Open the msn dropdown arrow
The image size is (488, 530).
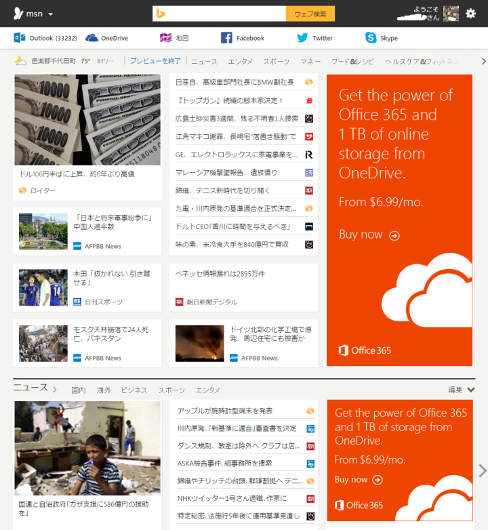51,14
